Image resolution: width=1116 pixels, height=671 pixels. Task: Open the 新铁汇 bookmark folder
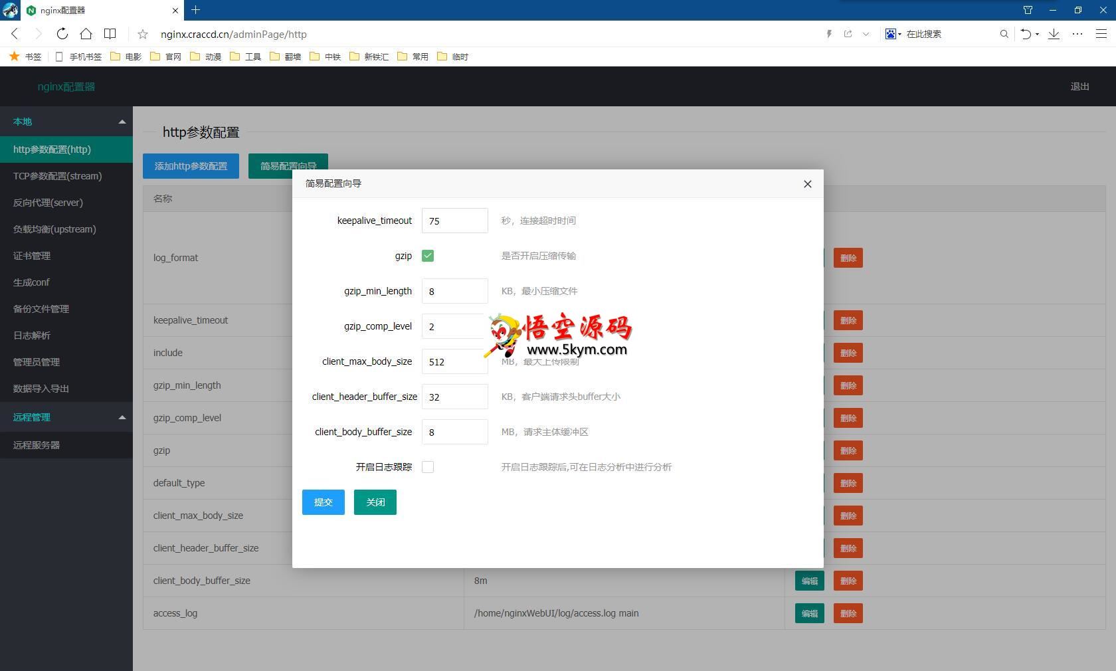pos(369,56)
